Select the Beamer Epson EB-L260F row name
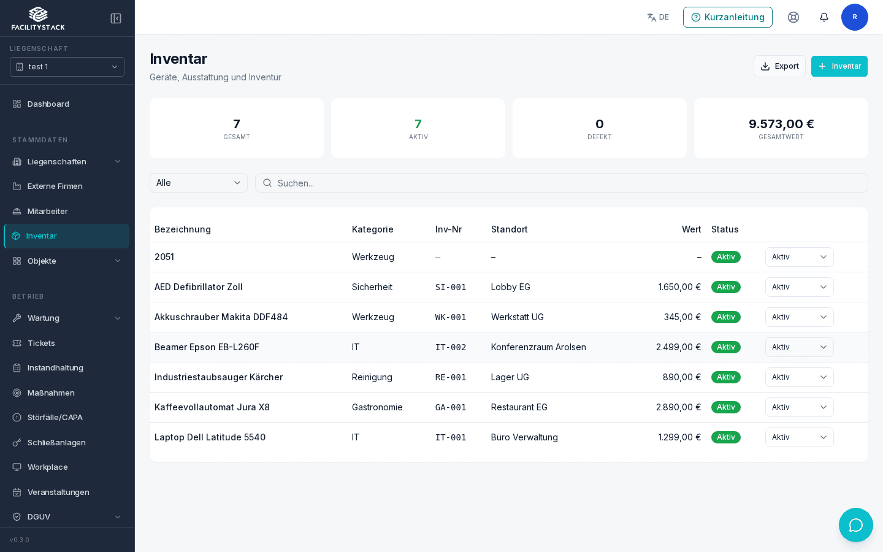 pos(207,347)
